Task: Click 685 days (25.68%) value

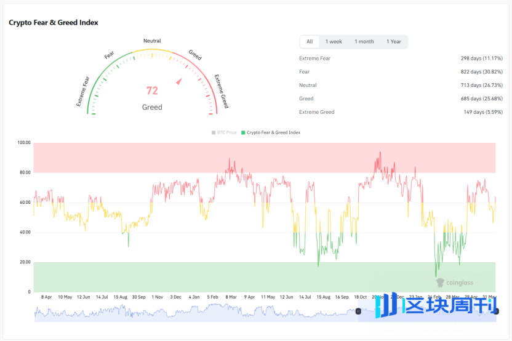Action: point(482,98)
